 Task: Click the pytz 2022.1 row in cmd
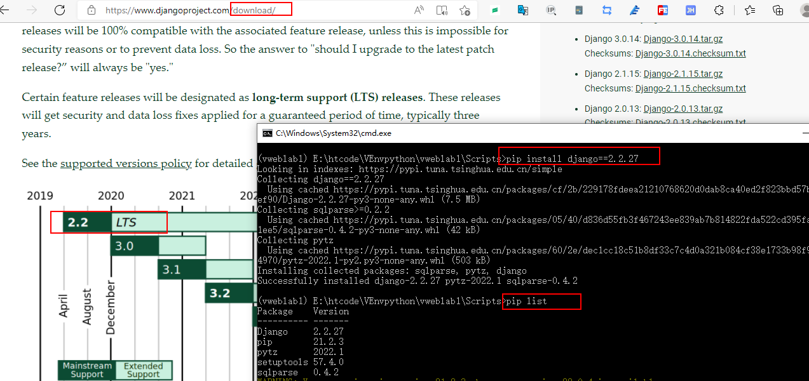(x=300, y=352)
